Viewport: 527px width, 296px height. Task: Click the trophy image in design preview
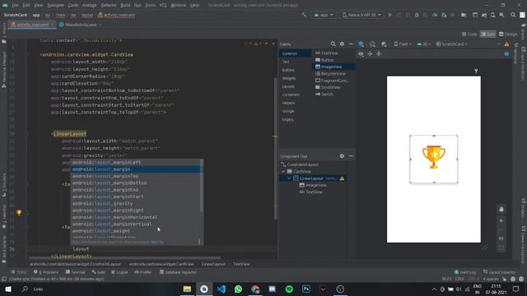[x=434, y=157]
